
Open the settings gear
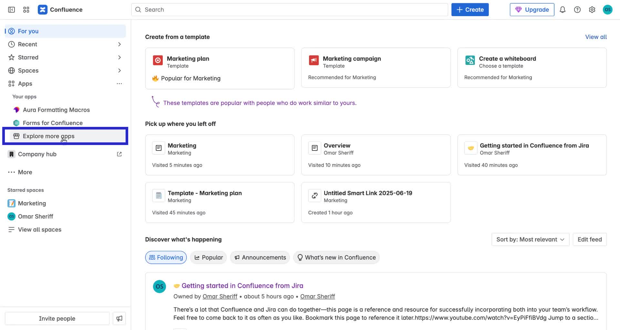pos(592,9)
